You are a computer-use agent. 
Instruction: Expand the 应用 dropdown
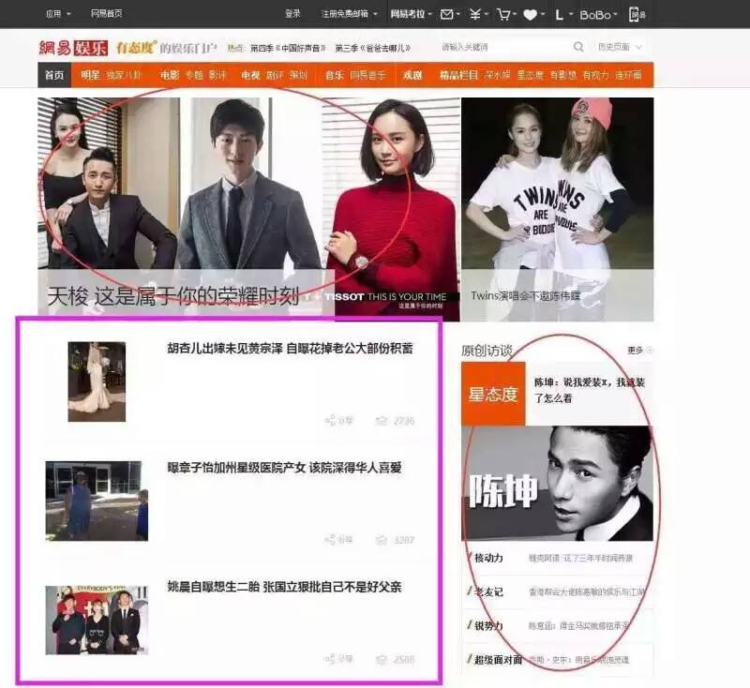[58, 14]
